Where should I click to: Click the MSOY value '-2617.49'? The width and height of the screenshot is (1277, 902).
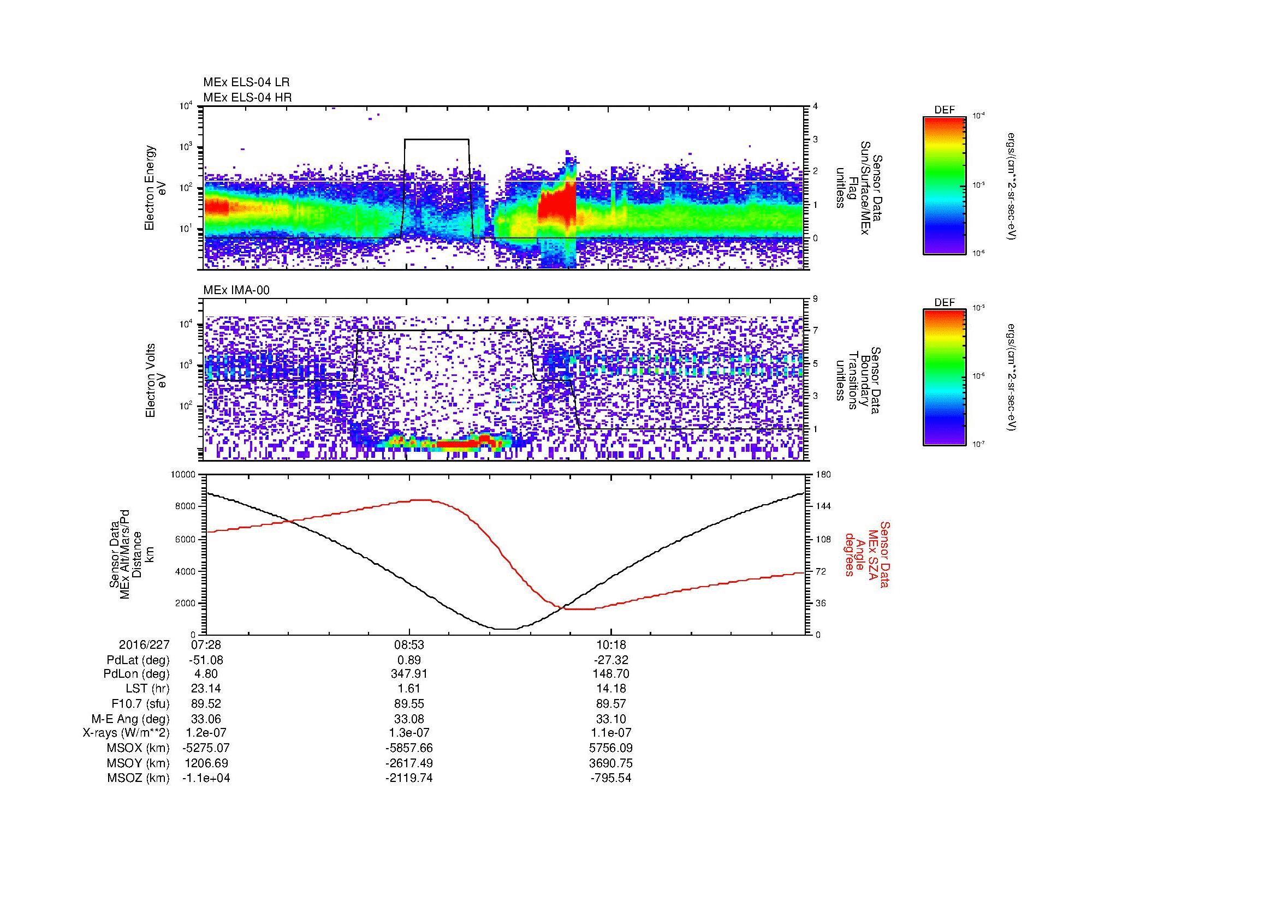tap(409, 763)
